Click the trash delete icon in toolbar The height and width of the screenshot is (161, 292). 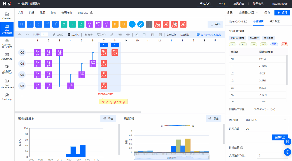coord(160,35)
